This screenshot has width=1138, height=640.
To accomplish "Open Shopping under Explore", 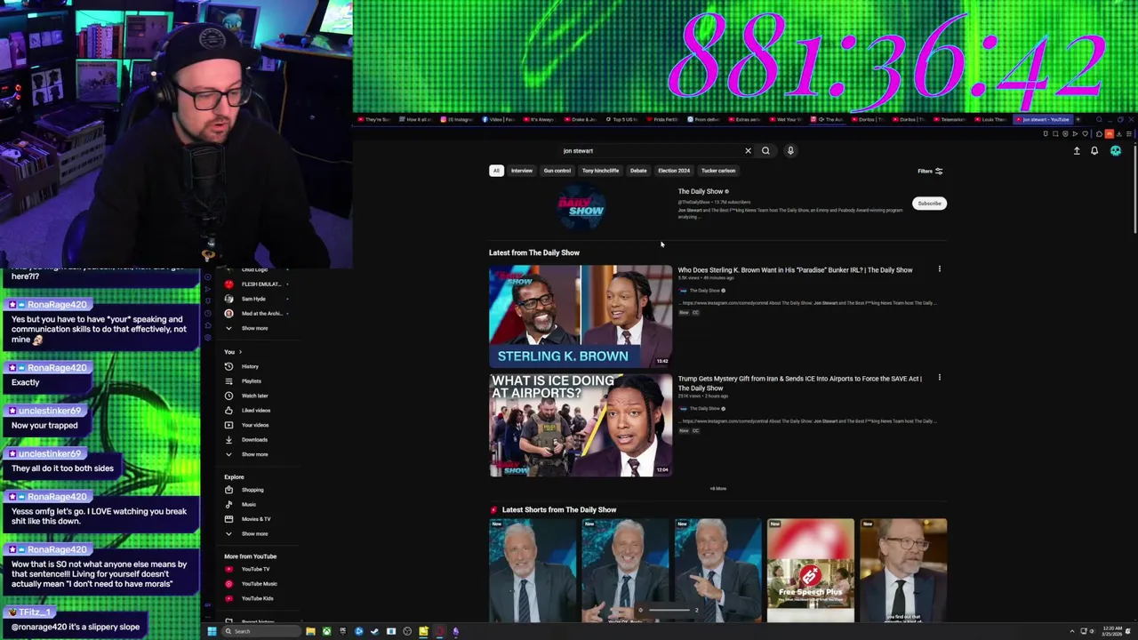I will click(252, 490).
